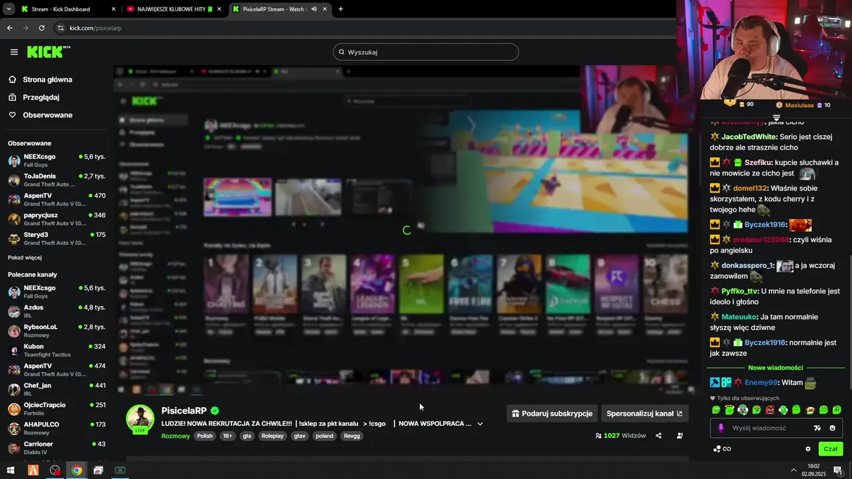Open the Windows notification center

coord(837,470)
